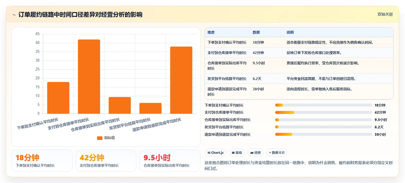Click the 42分钟 data card
405x183 pixels.
[106, 161]
